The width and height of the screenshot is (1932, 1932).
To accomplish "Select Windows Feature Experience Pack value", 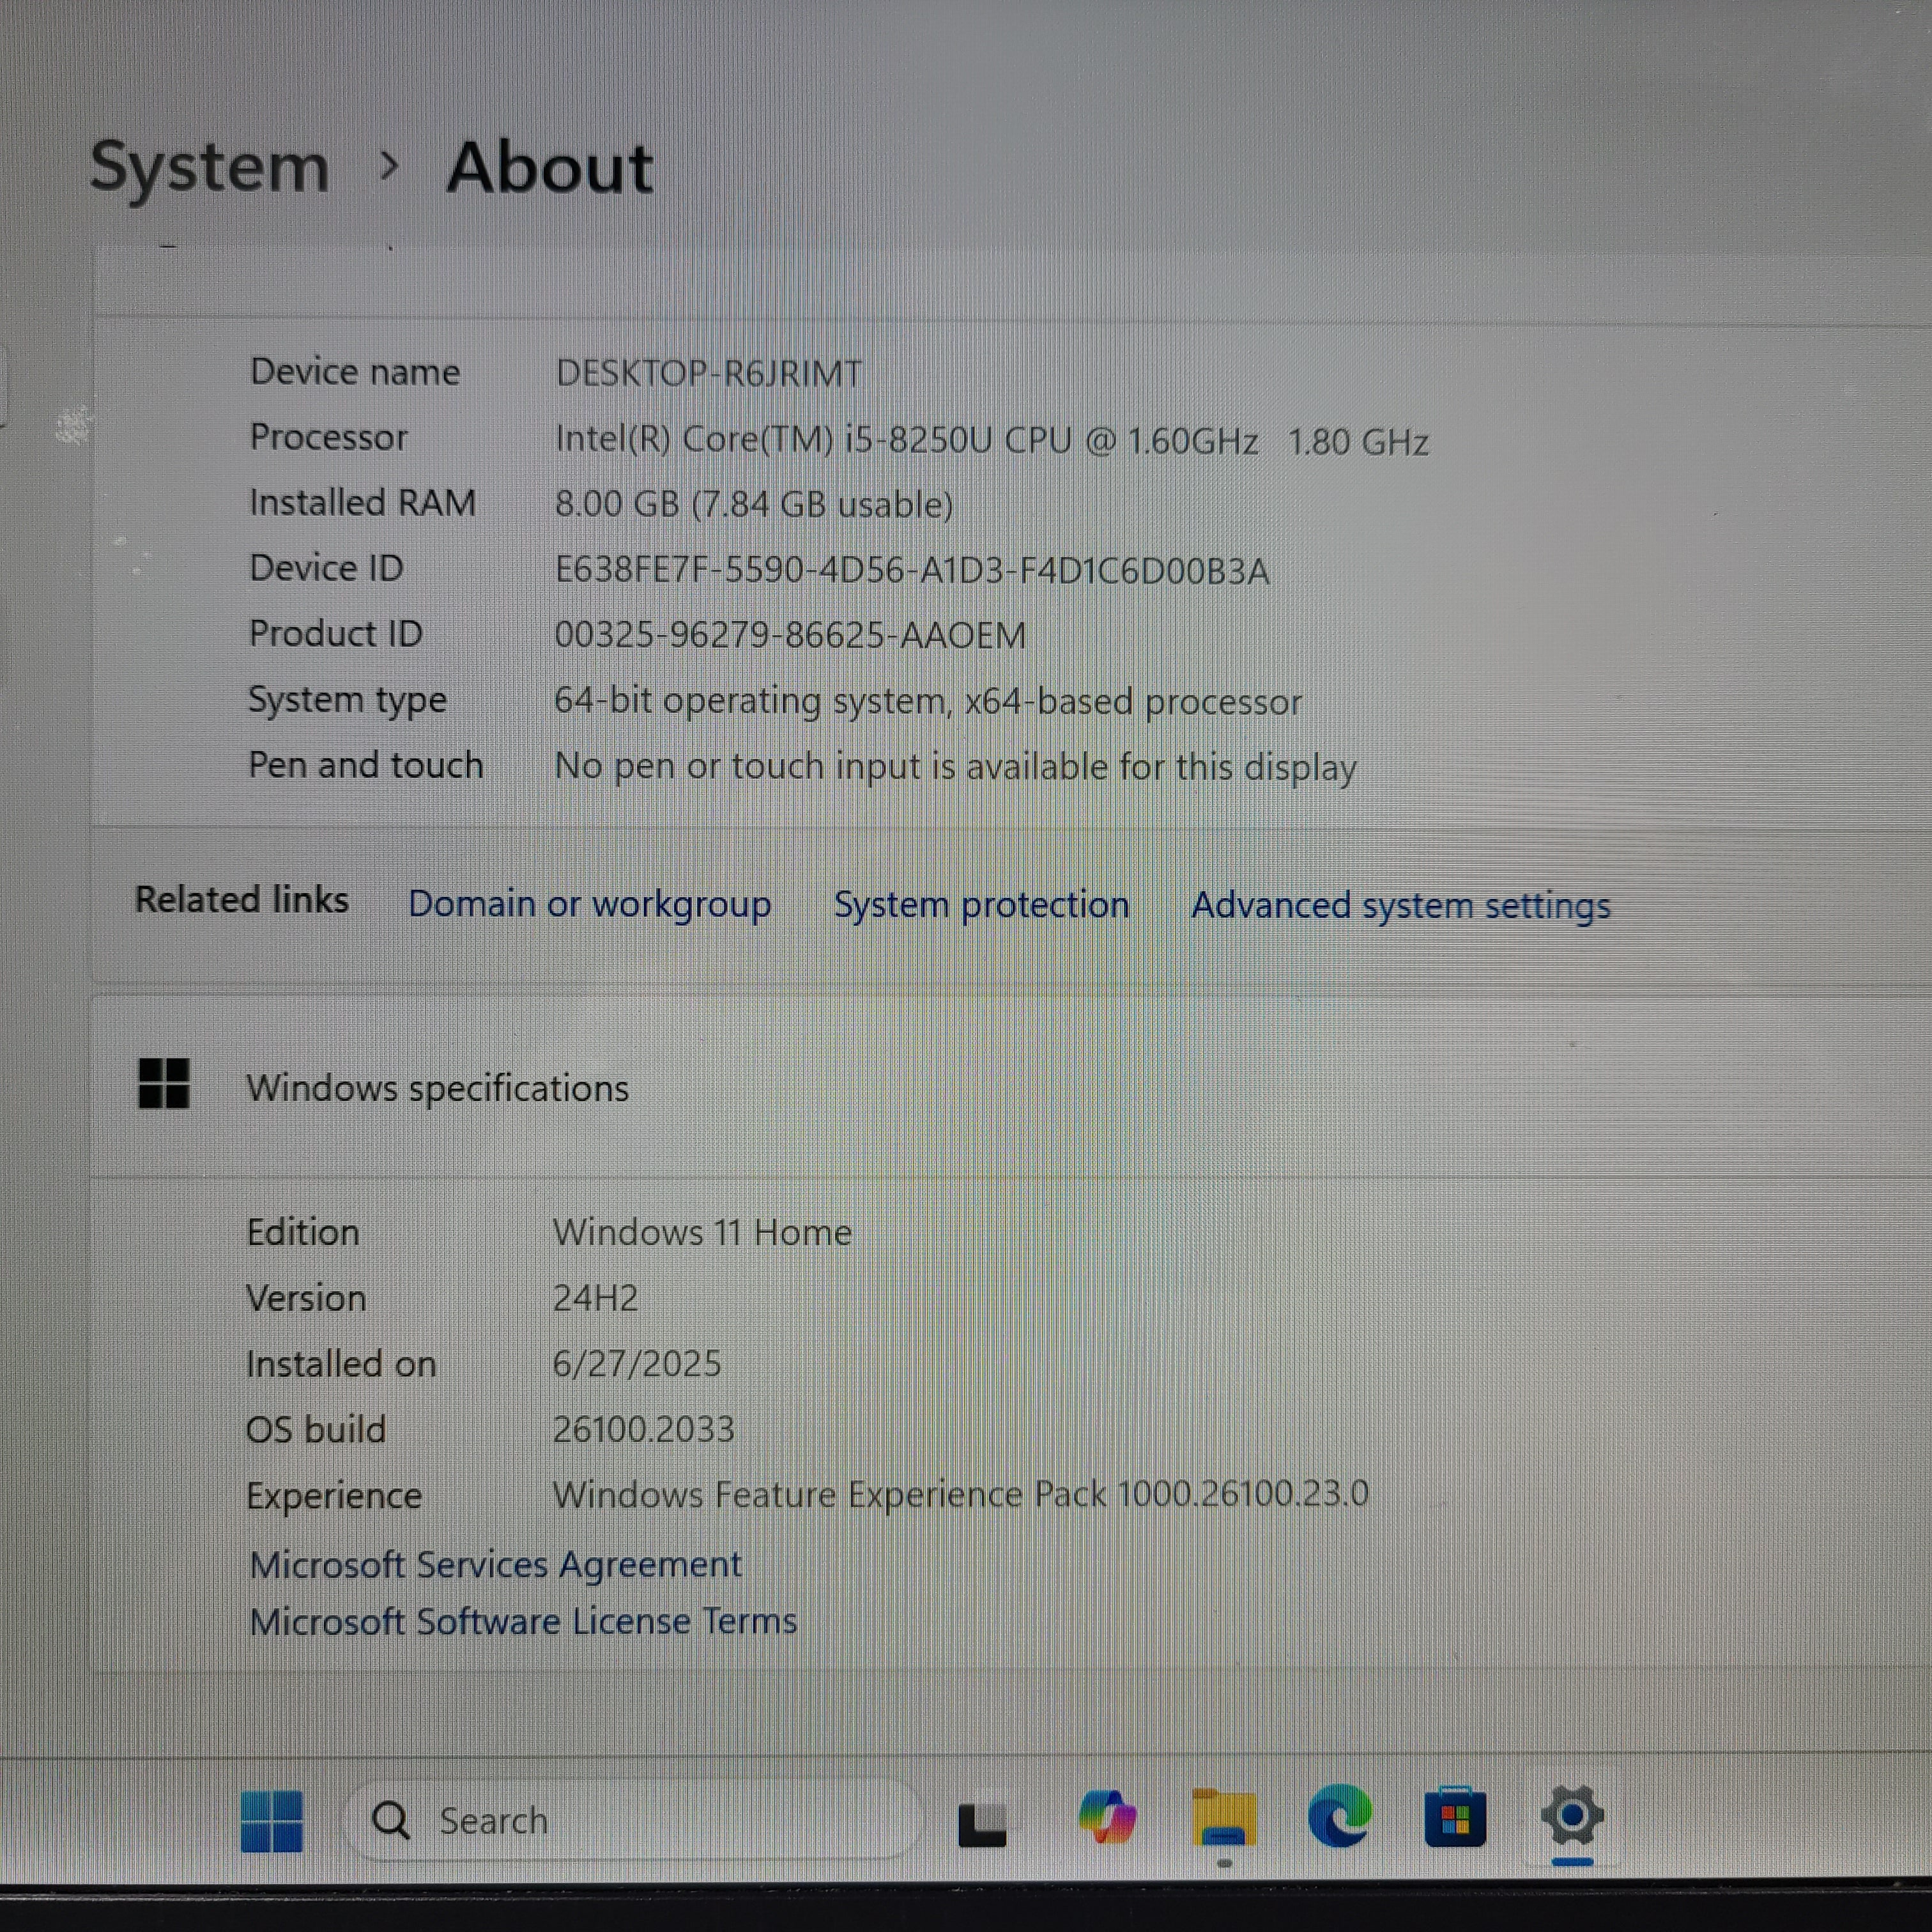I will pyautogui.click(x=961, y=1494).
